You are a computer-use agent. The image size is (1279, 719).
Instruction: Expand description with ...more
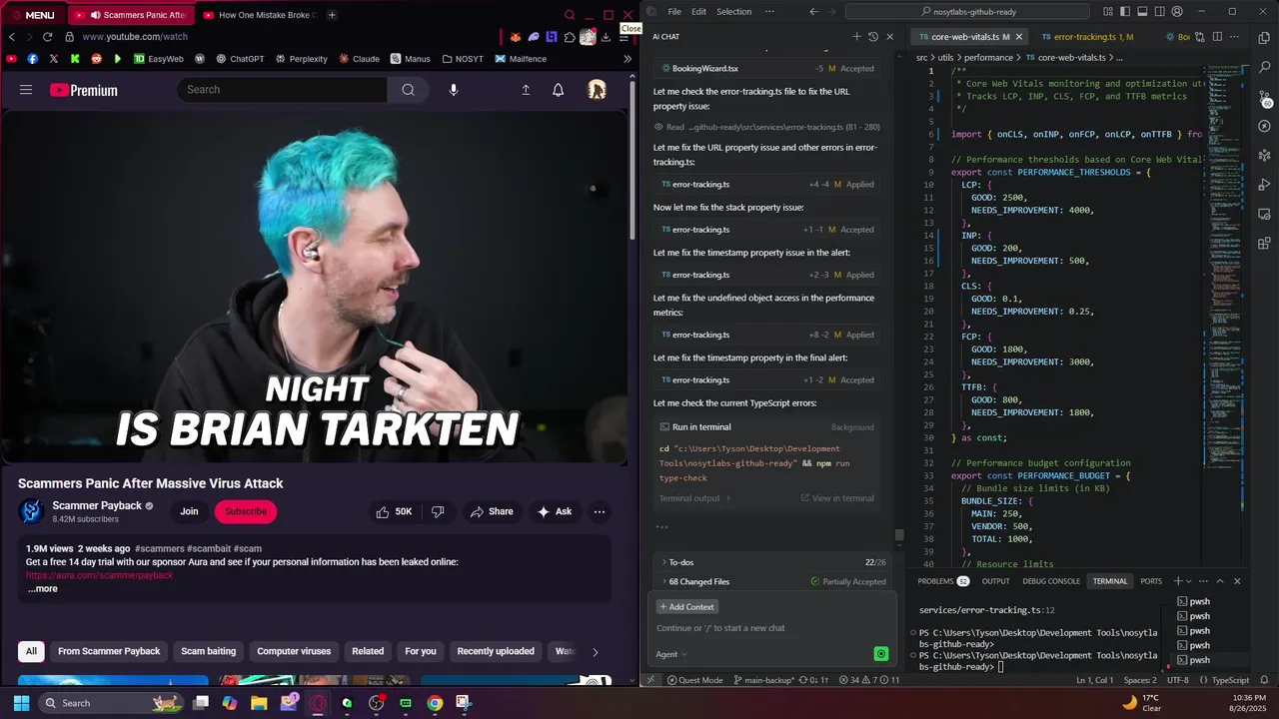[x=43, y=588]
